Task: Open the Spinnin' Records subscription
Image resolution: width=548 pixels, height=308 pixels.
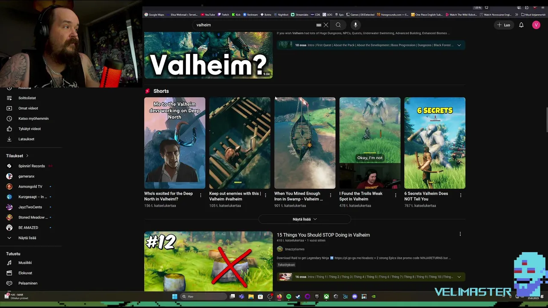Action: click(x=31, y=166)
